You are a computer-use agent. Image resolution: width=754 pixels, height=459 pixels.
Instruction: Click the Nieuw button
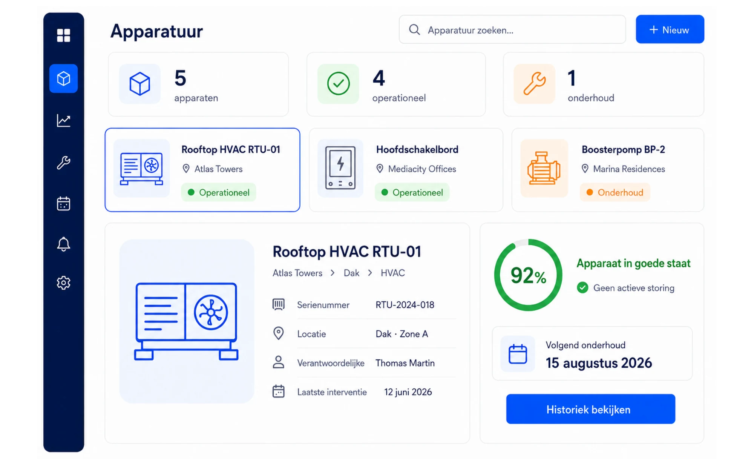(x=670, y=29)
